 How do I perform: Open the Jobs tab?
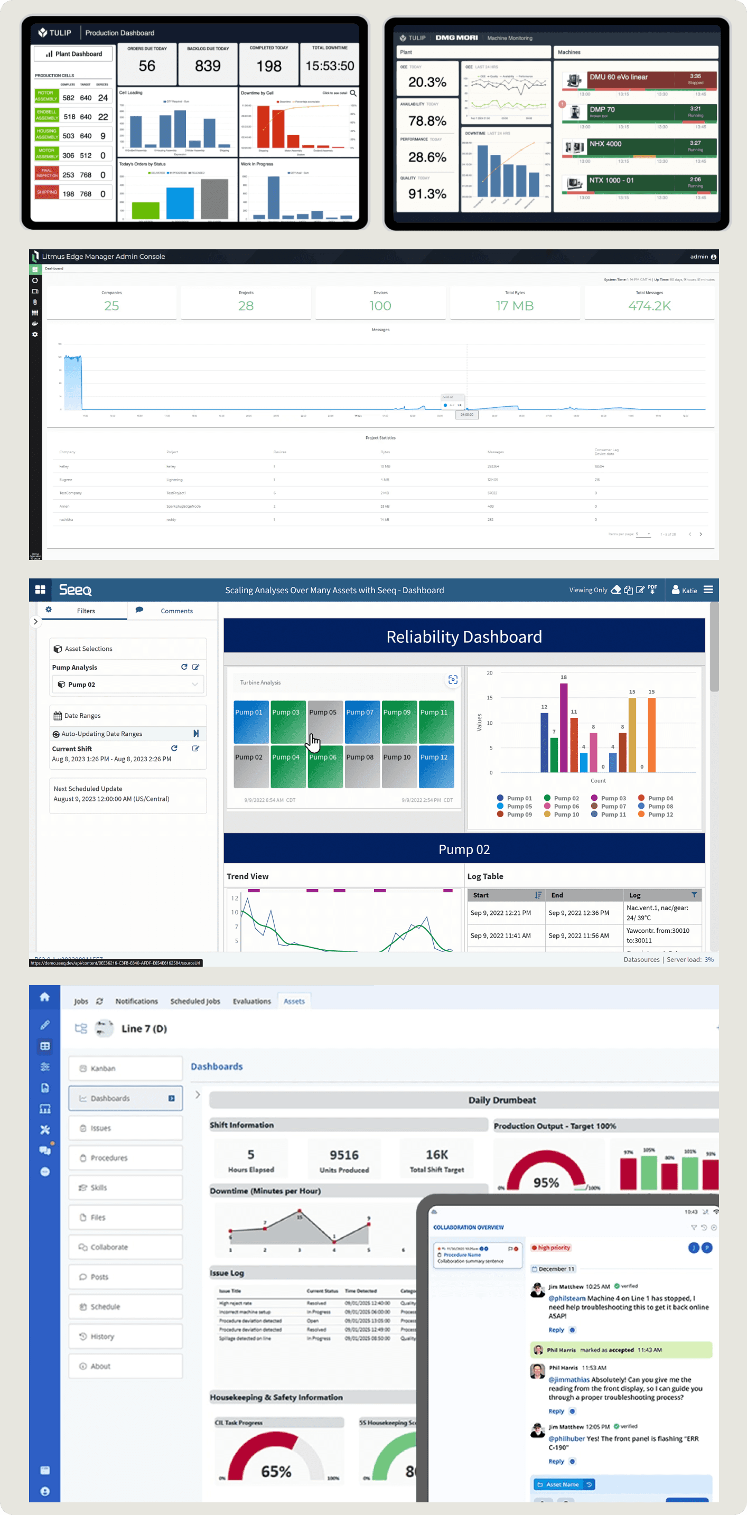coord(81,1001)
